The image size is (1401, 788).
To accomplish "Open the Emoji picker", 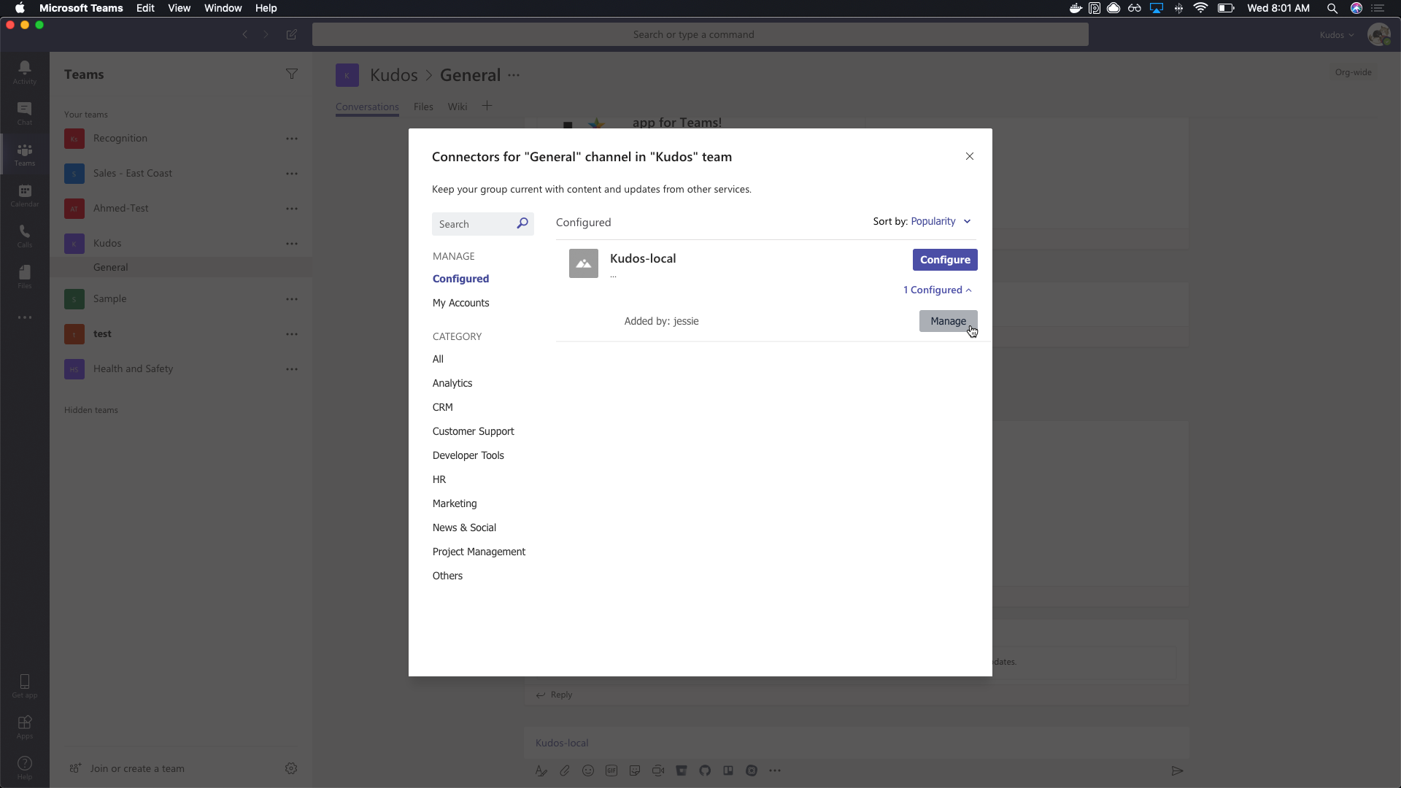I will (x=588, y=770).
